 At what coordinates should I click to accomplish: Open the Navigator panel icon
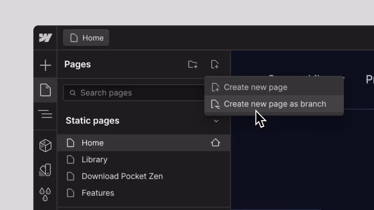45,114
